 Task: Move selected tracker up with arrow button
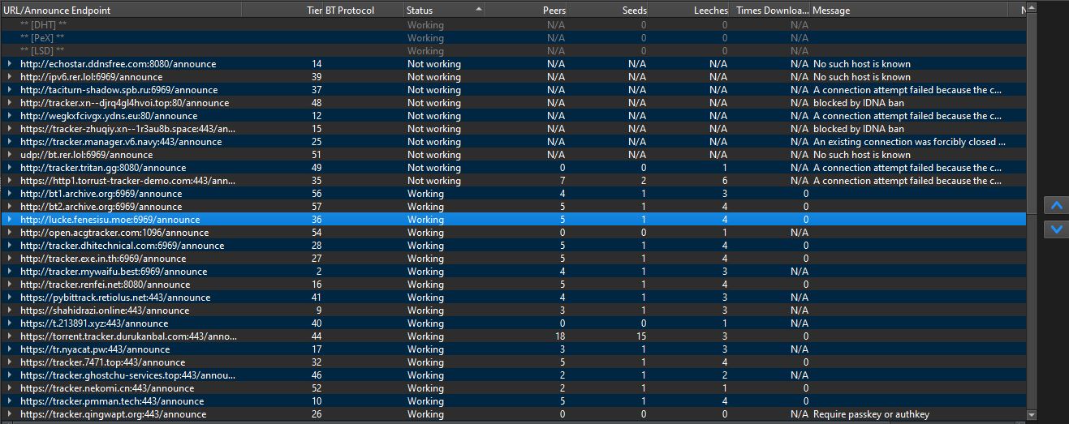point(1056,206)
